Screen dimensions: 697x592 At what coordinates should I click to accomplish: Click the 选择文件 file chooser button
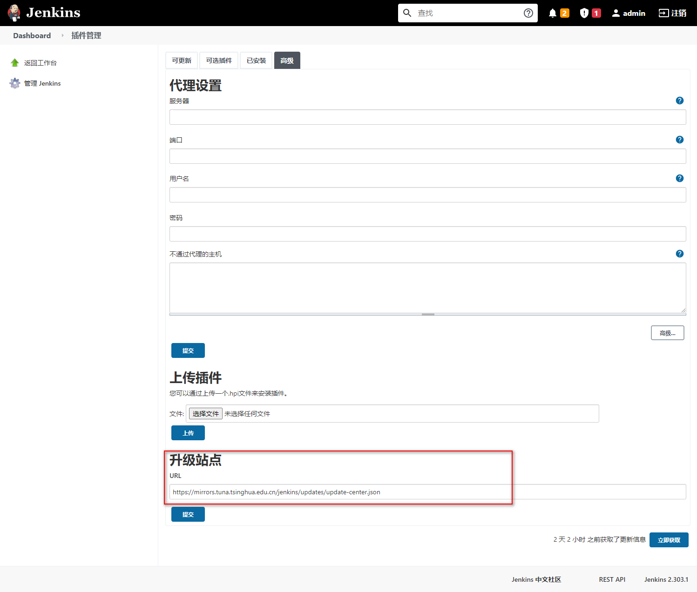pyautogui.click(x=206, y=414)
